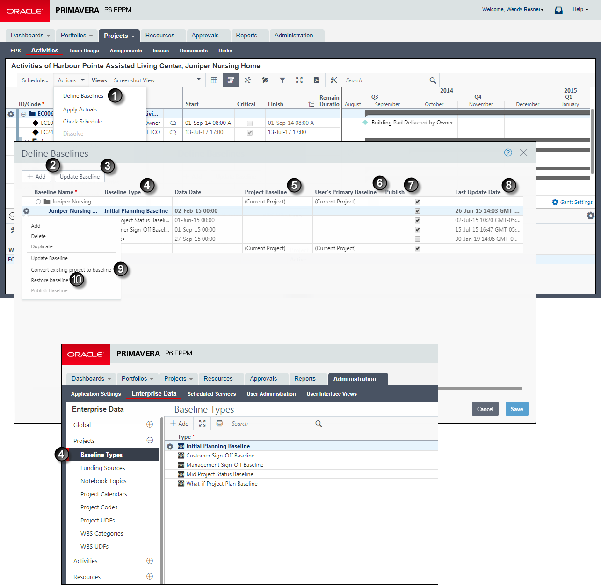Click the Schedule... button
The width and height of the screenshot is (601, 587).
coord(35,80)
